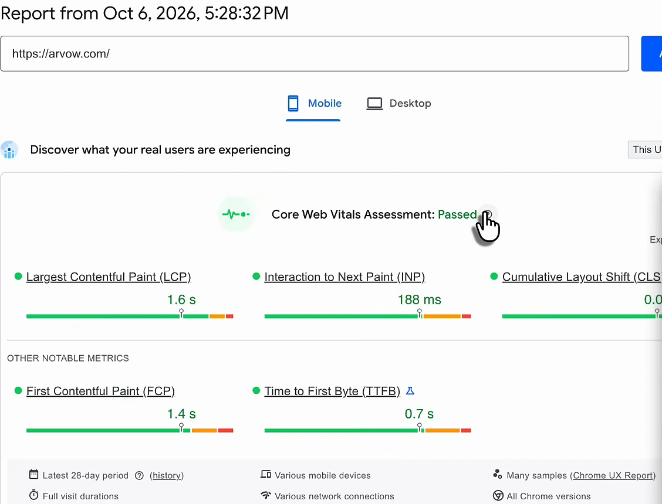Click the 1.6 s LCP value

181,300
